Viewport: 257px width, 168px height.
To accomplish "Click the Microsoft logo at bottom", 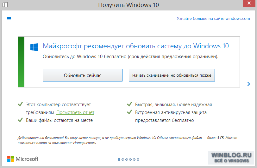I will click(23, 159).
